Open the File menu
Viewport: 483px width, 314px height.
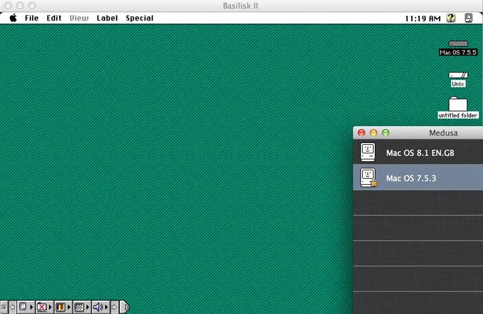point(32,18)
